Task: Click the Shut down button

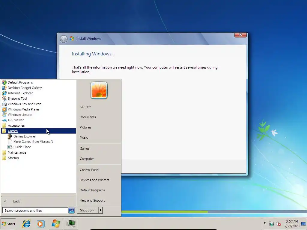Action: pos(88,210)
